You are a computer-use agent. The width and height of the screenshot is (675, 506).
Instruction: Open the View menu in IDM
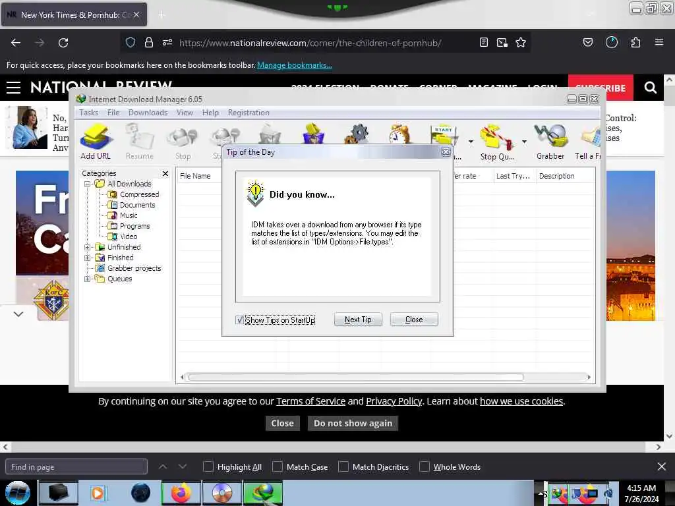[185, 113]
